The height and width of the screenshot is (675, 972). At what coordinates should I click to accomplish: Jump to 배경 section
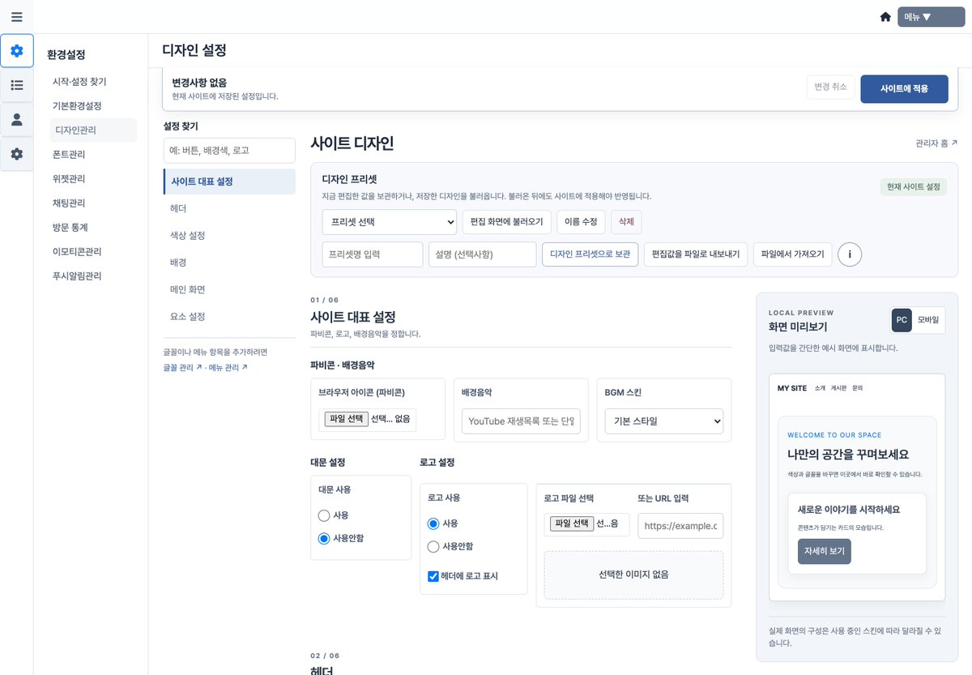click(x=229, y=263)
